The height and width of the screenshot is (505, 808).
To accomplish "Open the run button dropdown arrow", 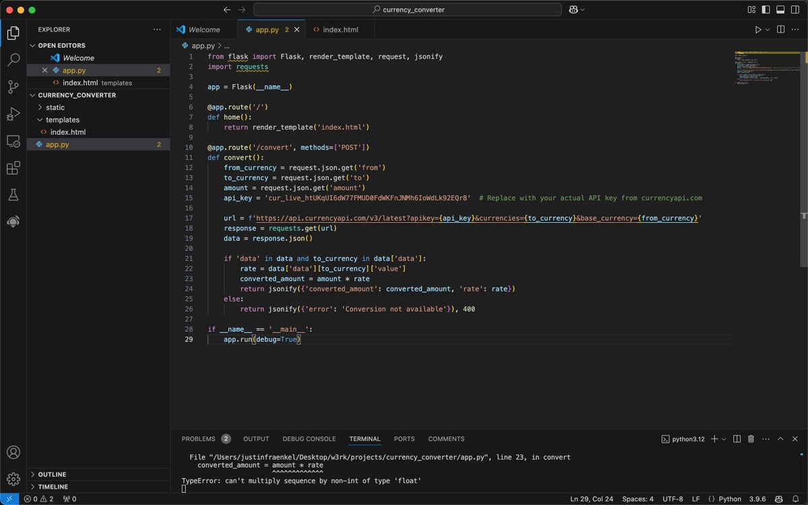I will coord(768,30).
